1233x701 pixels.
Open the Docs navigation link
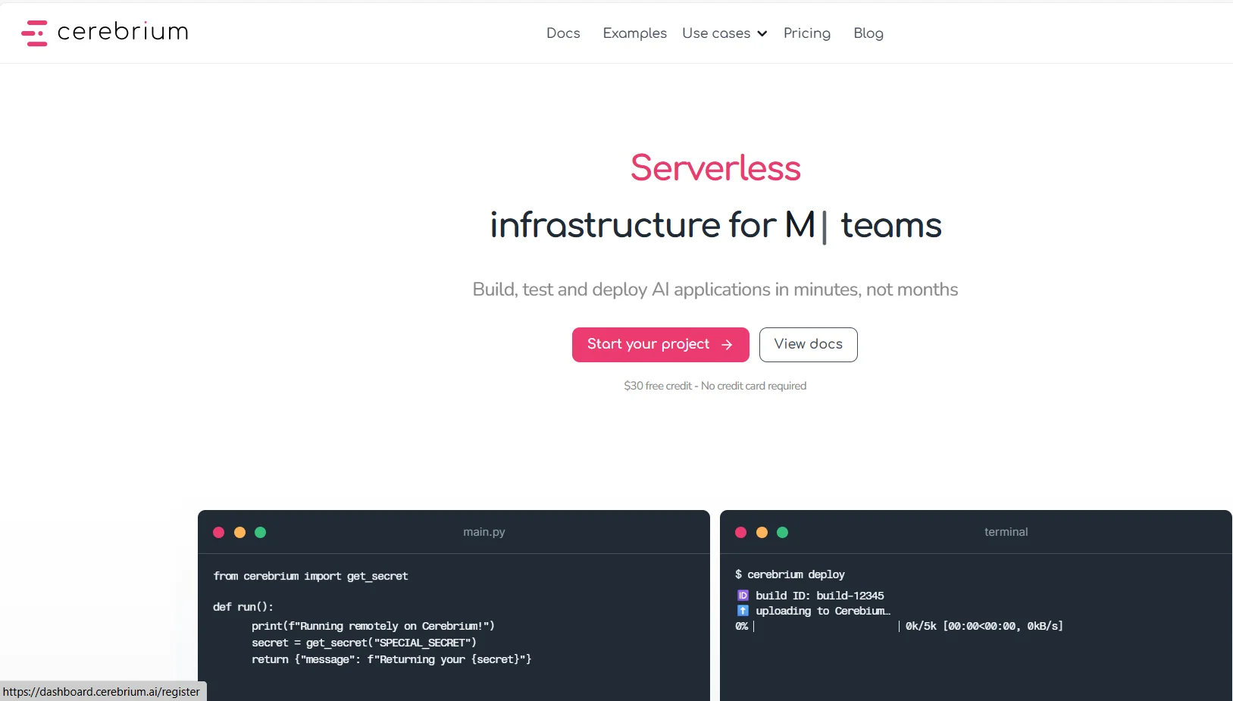click(x=563, y=33)
